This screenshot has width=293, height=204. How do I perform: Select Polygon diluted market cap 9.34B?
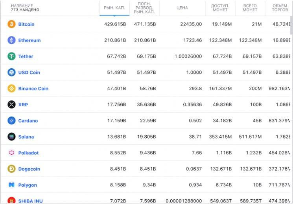coord(149,185)
